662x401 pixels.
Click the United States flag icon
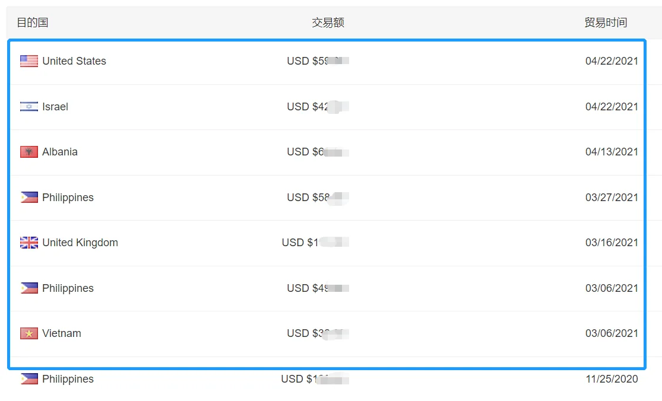(29, 61)
